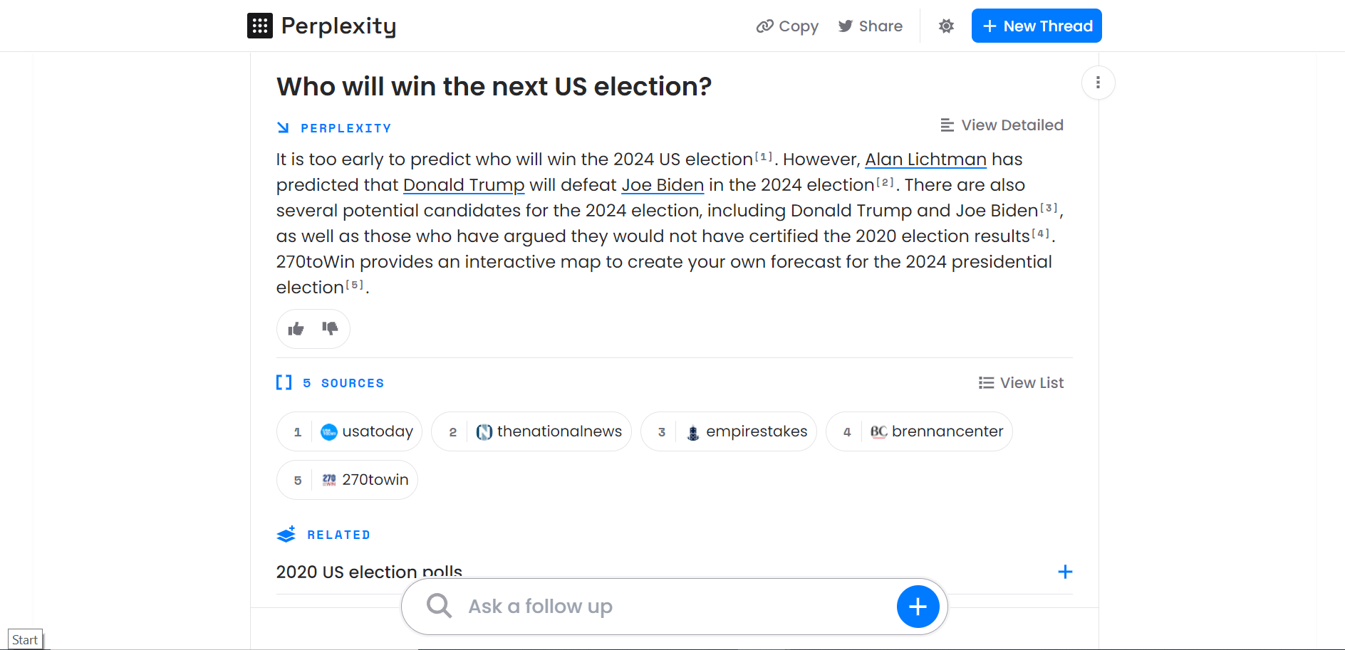The width and height of the screenshot is (1345, 650).
Task: Expand the 2020 US election polls item
Action: pyautogui.click(x=1065, y=572)
